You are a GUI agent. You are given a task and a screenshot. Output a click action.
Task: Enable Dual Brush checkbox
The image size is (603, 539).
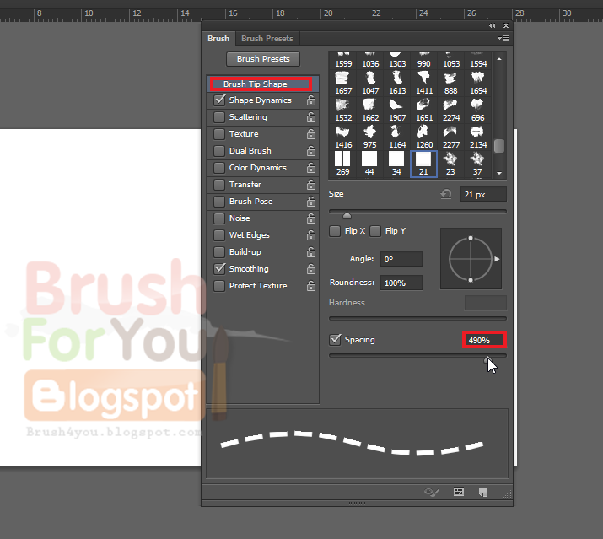point(219,151)
